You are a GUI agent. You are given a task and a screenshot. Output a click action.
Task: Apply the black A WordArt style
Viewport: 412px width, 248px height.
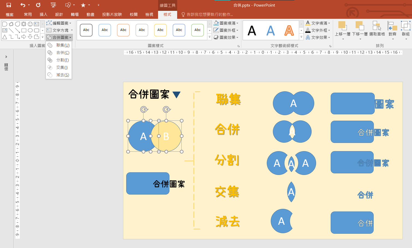[252, 30]
